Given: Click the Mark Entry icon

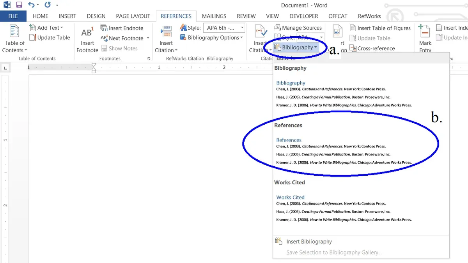Looking at the screenshot, I should point(424,31).
